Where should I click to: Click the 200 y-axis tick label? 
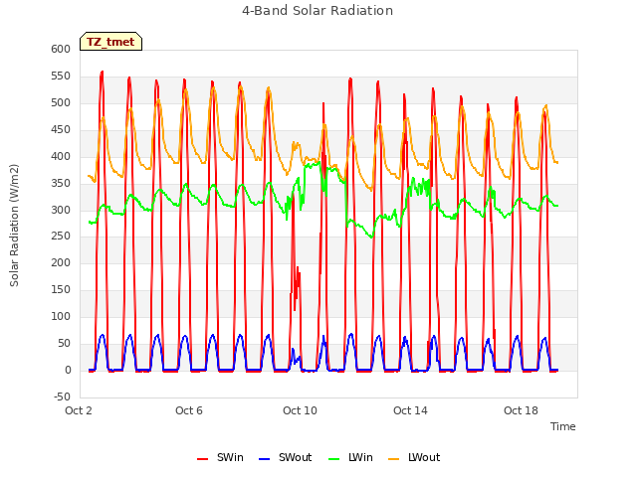coord(61,262)
